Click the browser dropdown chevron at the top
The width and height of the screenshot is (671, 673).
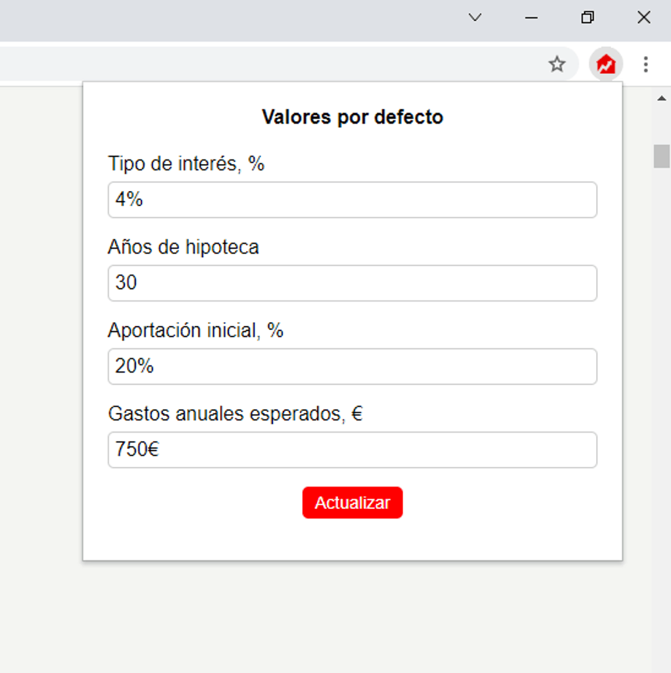475,17
